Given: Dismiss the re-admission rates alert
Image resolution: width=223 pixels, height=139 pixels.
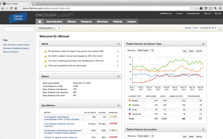Looking at the screenshot, I should pyautogui.click(x=118, y=51).
